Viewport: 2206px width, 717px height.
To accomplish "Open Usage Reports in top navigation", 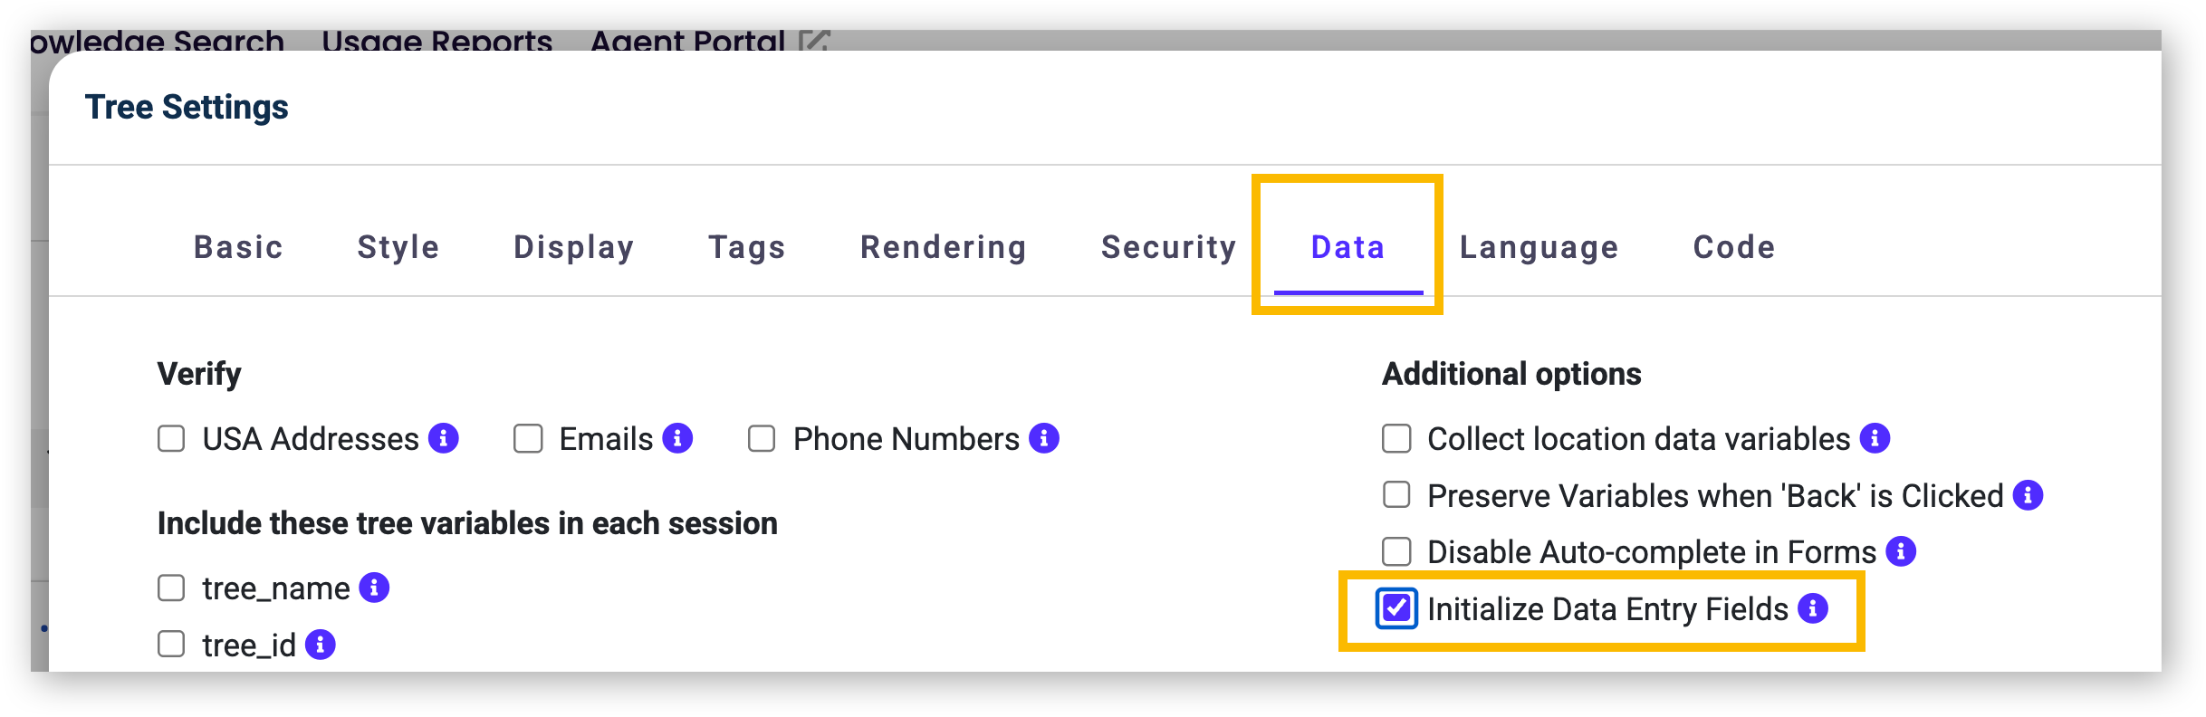I will pos(436,41).
